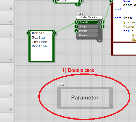This screenshot has height=122, width=136.
Task: Click the pulse input port beside String
Action: pyautogui.click(x=76, y=27)
